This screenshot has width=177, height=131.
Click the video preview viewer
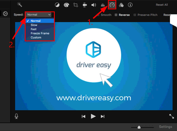tap(94, 66)
